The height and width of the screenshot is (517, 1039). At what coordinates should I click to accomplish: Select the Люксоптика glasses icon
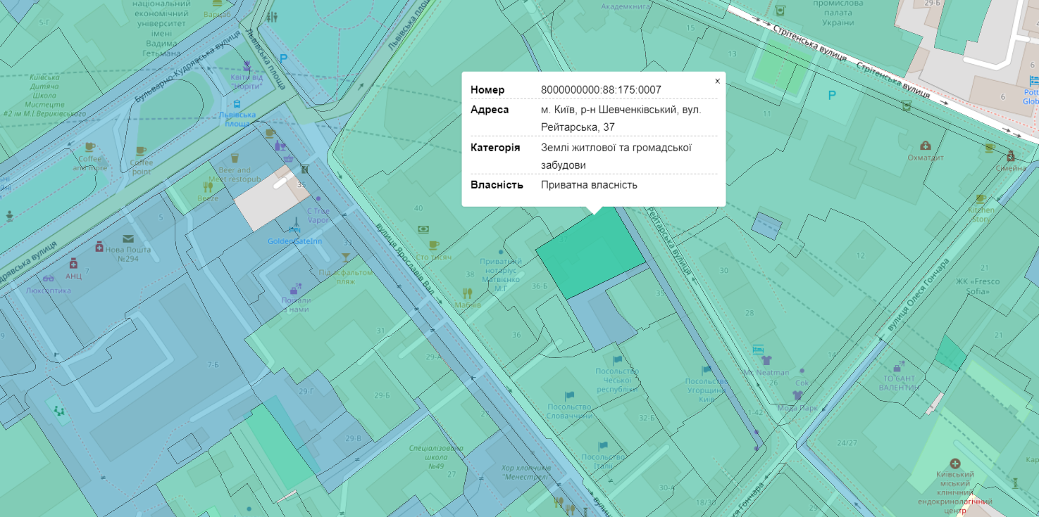pyautogui.click(x=48, y=279)
